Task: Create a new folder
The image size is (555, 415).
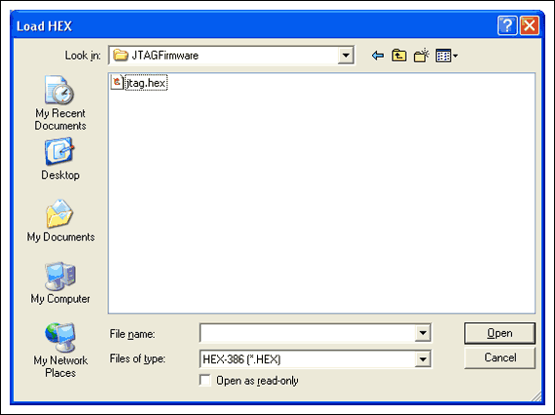Action: click(x=422, y=56)
